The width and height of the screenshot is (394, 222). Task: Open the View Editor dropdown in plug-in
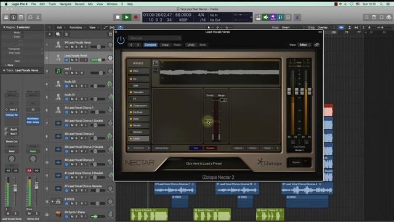(x=305, y=45)
